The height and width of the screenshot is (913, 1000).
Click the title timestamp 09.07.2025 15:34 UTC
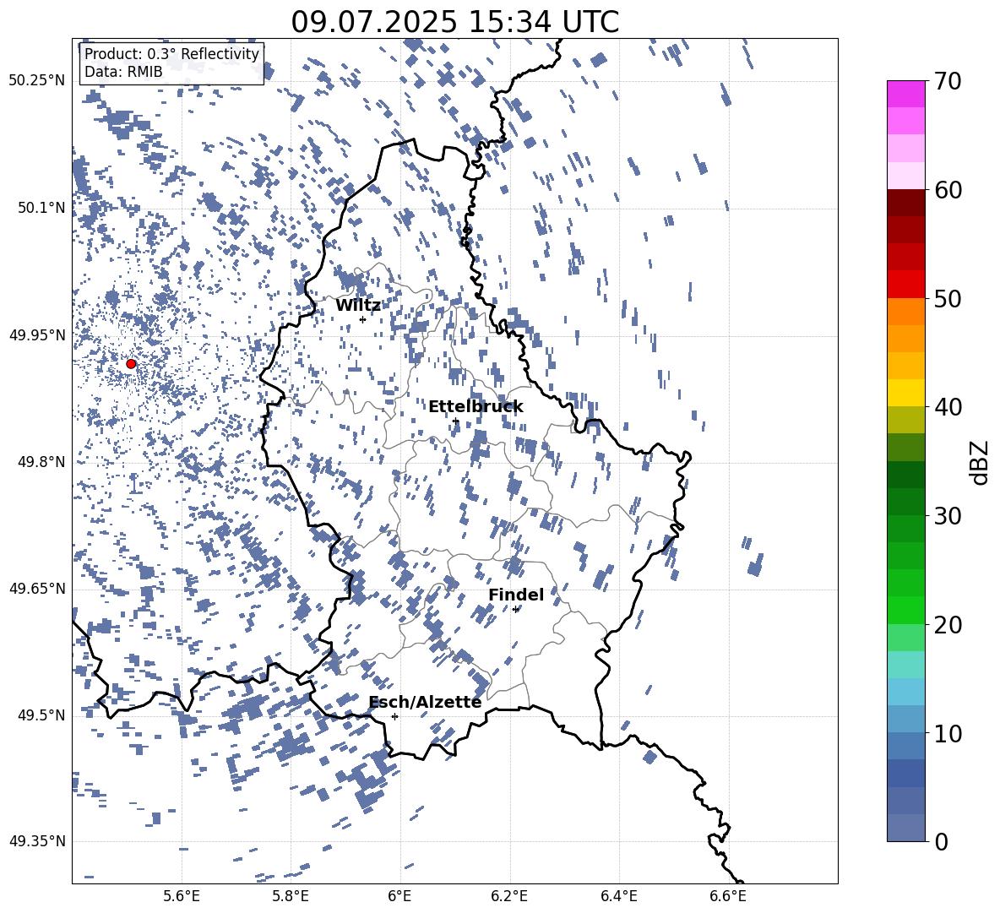coord(454,22)
